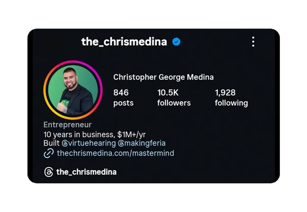View the 1,928 following list
307x212 pixels.
(231, 98)
